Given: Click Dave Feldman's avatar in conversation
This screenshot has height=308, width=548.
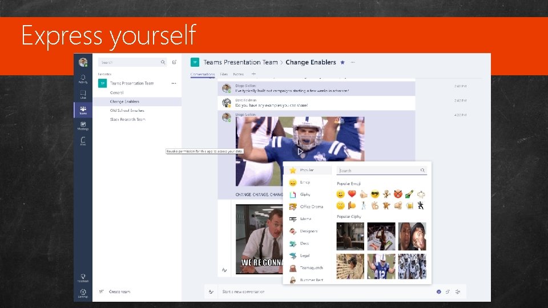Looking at the screenshot, I should pos(227,103).
